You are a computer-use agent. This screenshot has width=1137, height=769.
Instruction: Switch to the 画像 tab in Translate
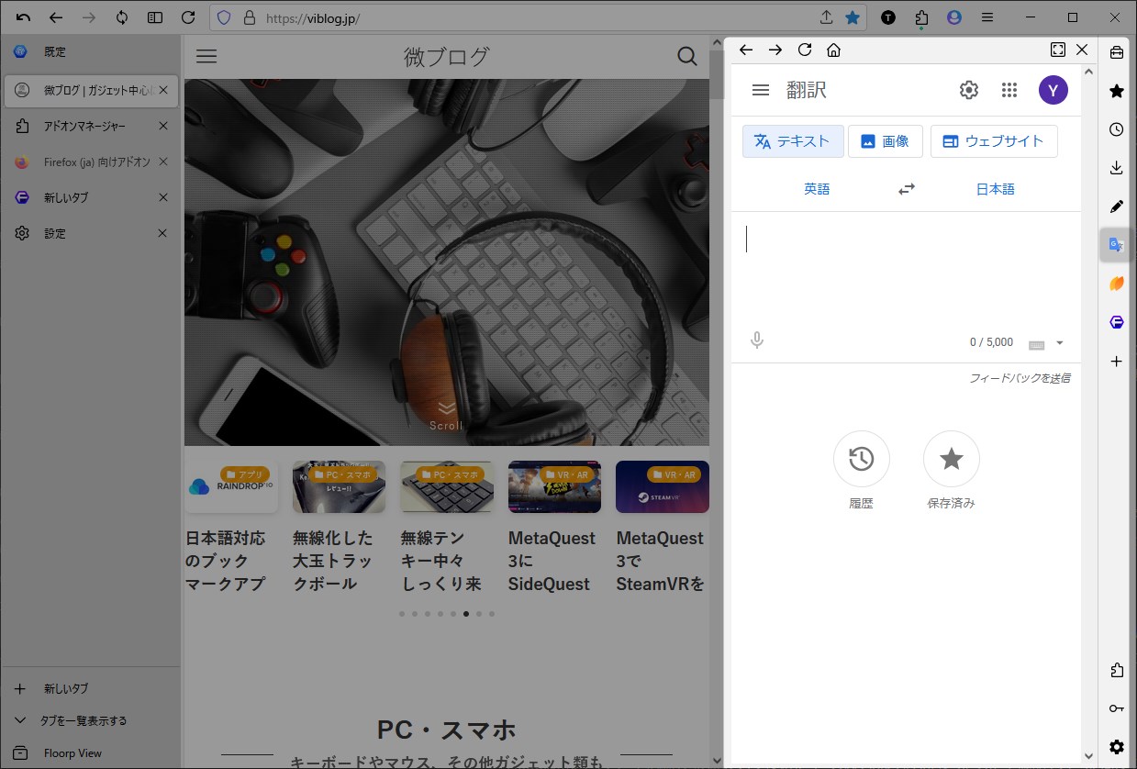pyautogui.click(x=885, y=140)
